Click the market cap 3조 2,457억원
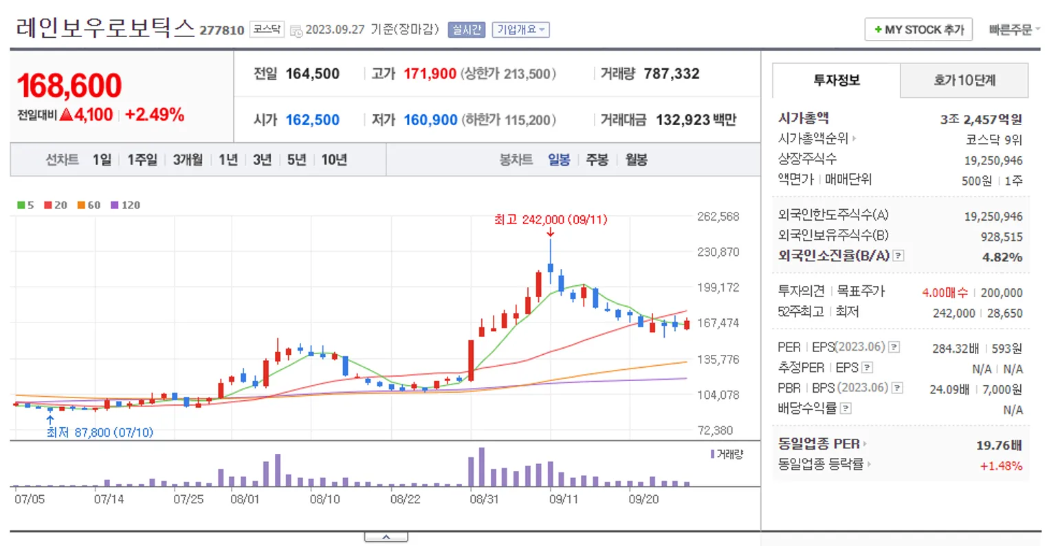The height and width of the screenshot is (546, 1058). tap(981, 120)
